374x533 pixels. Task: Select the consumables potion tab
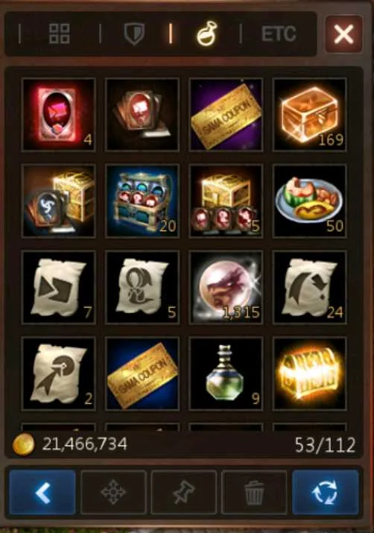pyautogui.click(x=207, y=34)
